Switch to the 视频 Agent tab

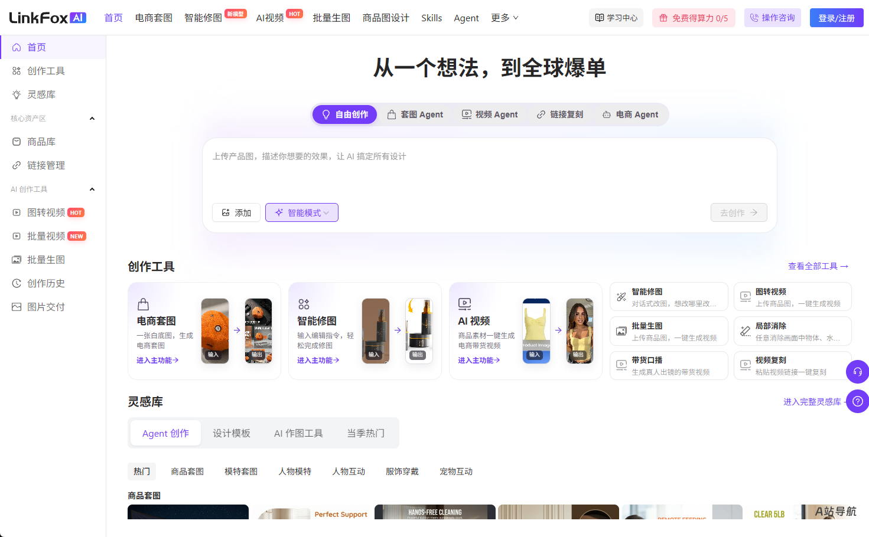click(490, 114)
